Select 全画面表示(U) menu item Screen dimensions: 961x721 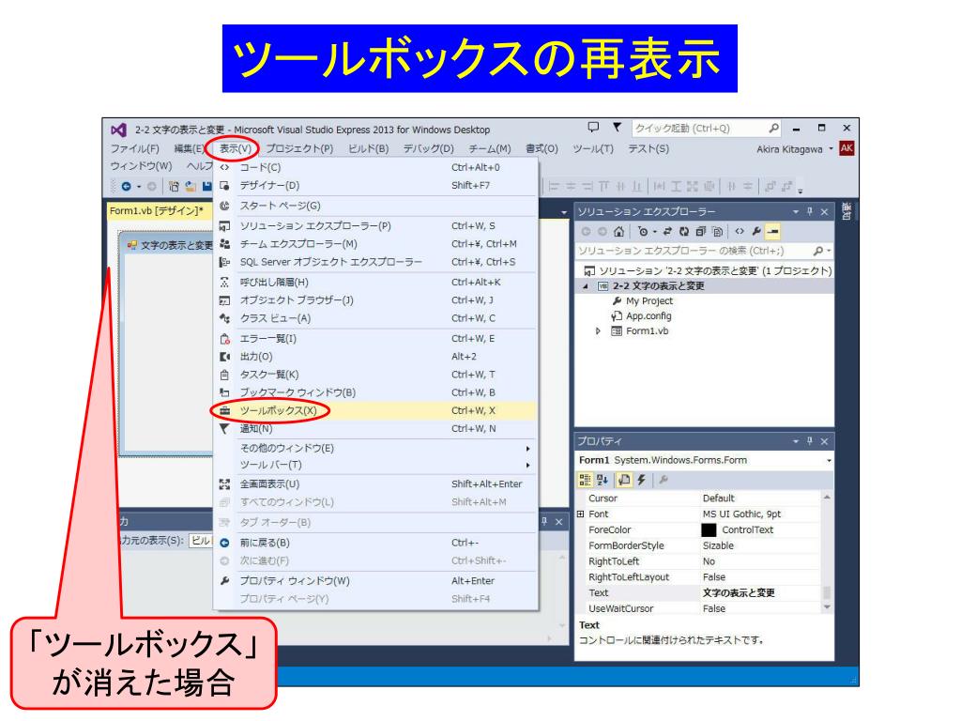tap(376, 483)
